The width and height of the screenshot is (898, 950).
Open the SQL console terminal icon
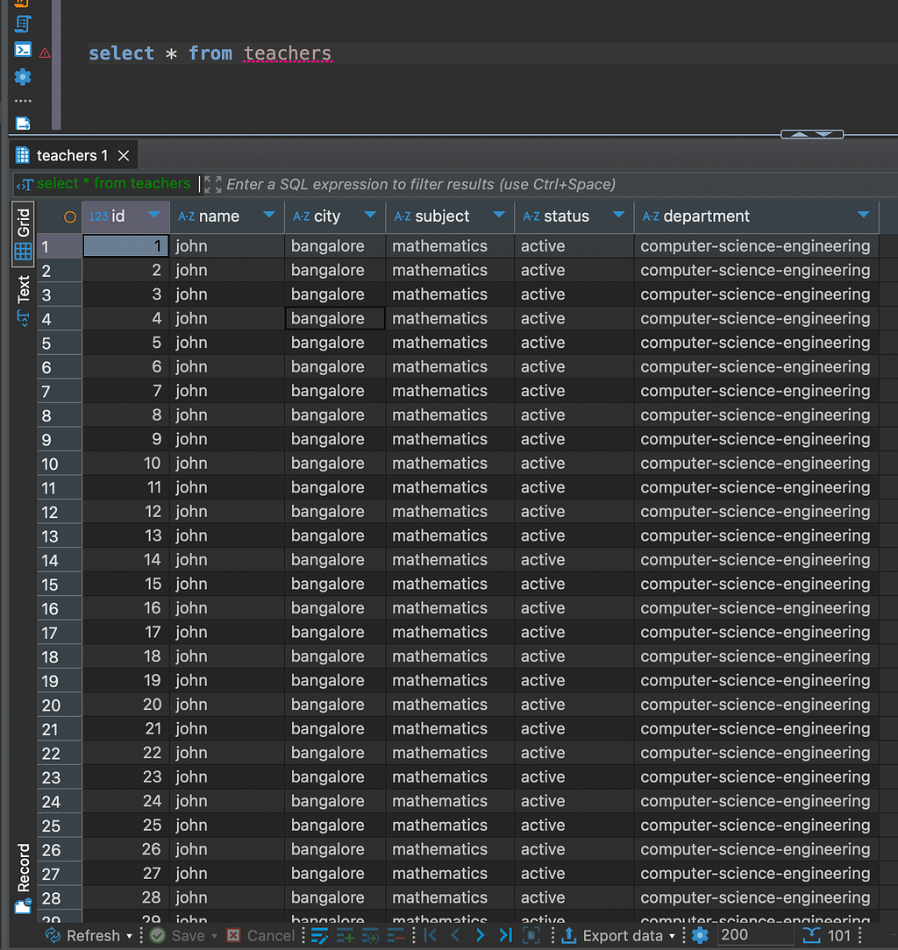pyautogui.click(x=23, y=50)
